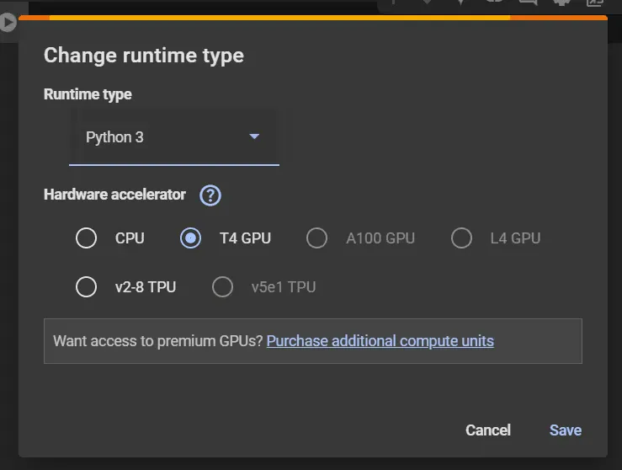Click the runtime type dropdown arrow

(x=254, y=136)
